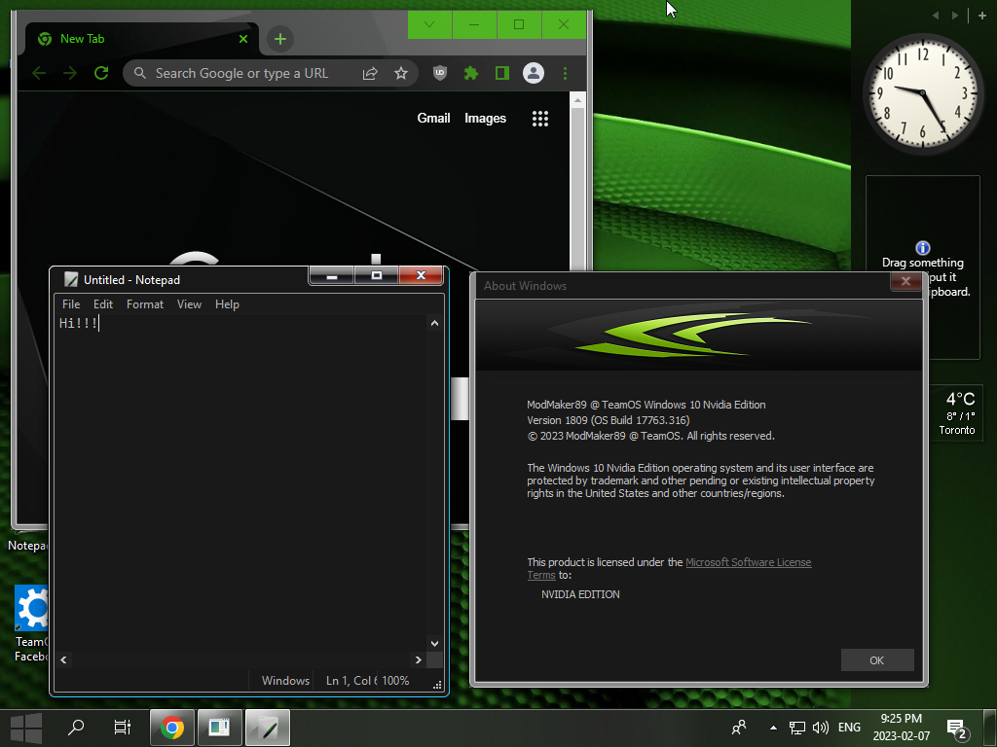Expand Chrome's tab search chevron
The width and height of the screenshot is (997, 747).
(429, 24)
